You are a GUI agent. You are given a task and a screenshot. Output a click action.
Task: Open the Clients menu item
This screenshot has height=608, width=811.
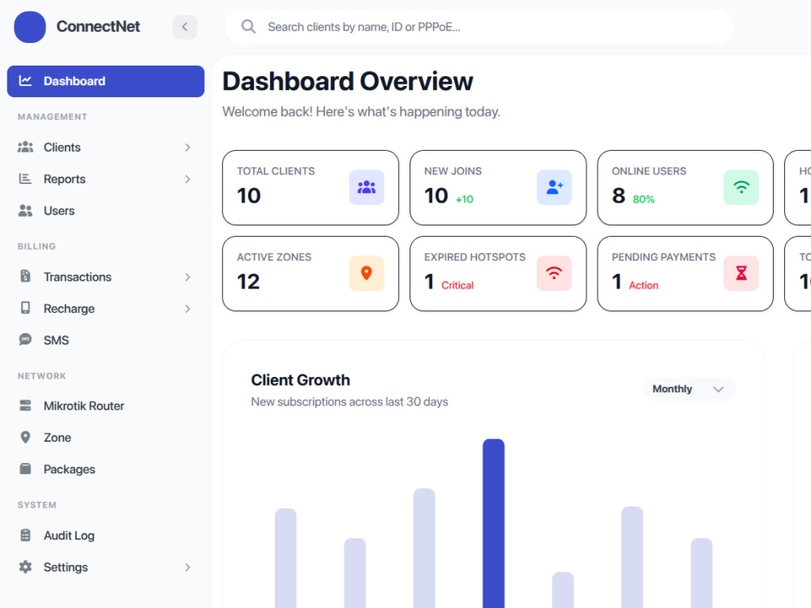pos(105,148)
